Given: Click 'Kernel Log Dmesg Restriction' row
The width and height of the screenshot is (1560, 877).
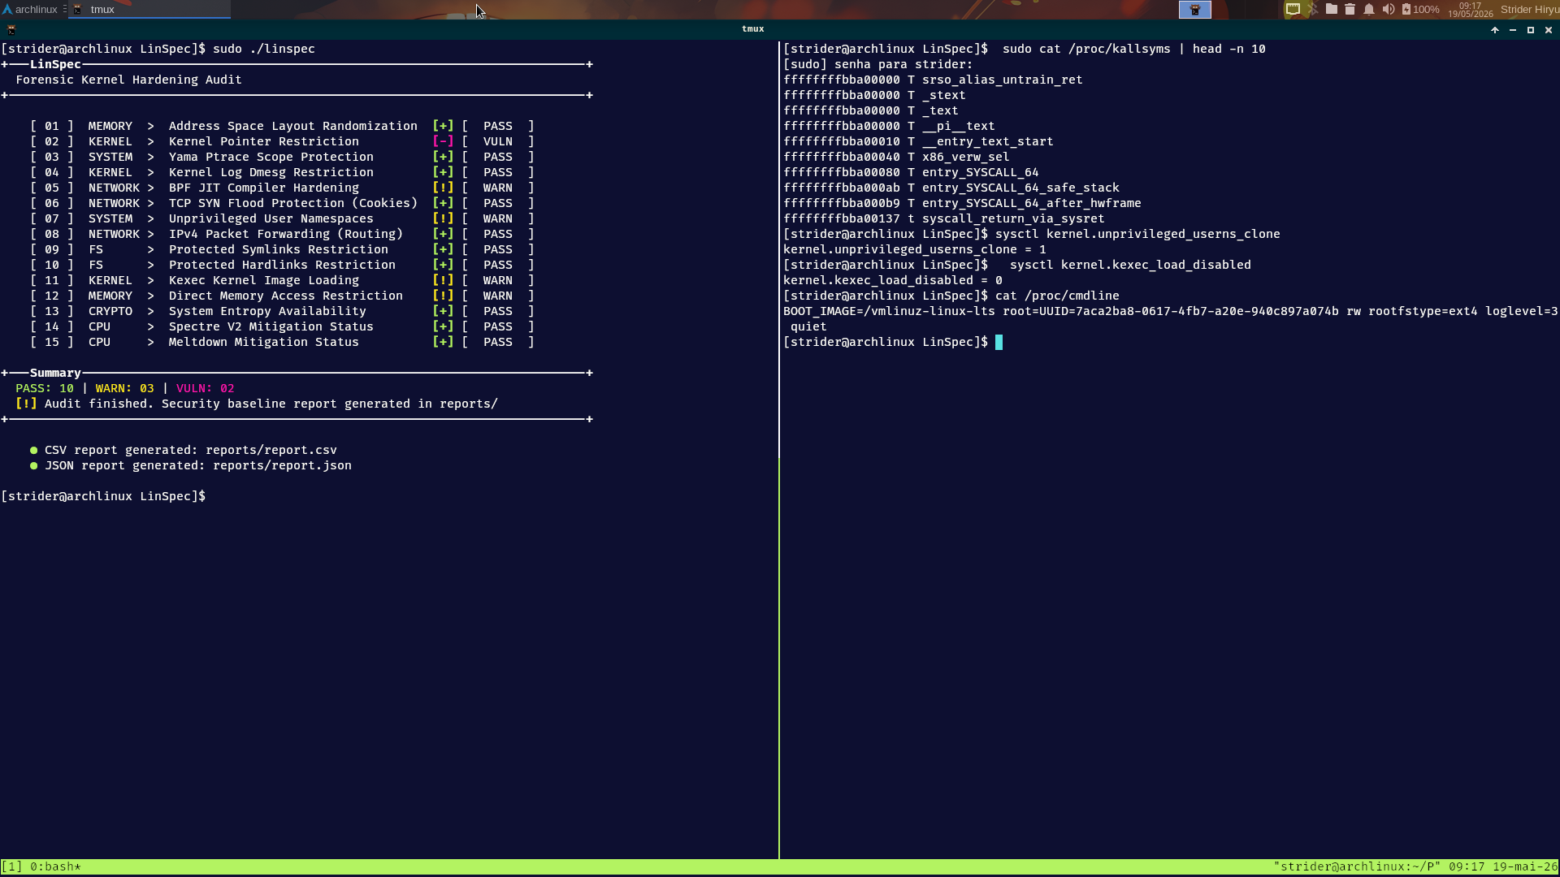Looking at the screenshot, I should (x=282, y=172).
